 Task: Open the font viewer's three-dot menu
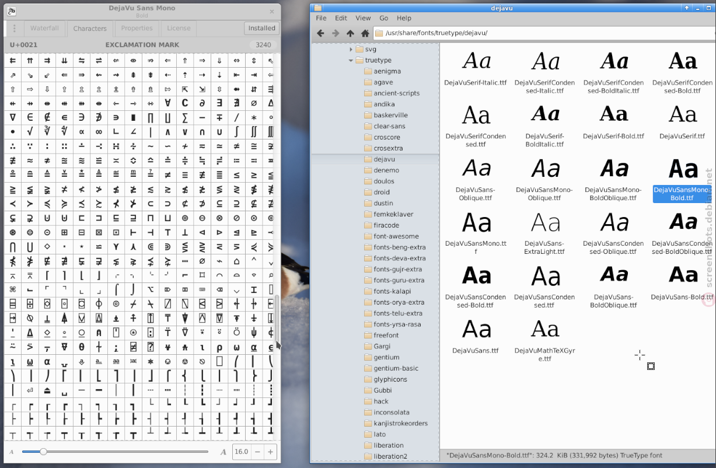[x=15, y=28]
